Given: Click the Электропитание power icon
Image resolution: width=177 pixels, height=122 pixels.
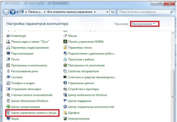Looking at the screenshot, I should 65,119.
